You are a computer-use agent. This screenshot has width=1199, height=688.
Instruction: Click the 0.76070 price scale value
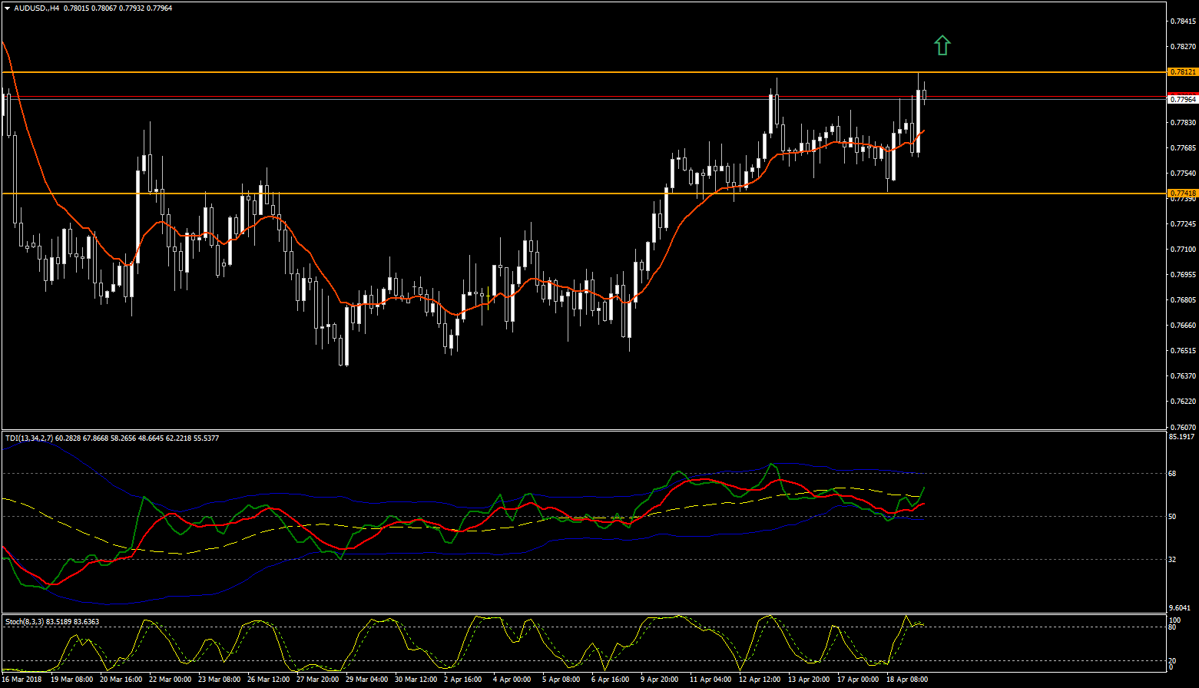[x=1181, y=426]
